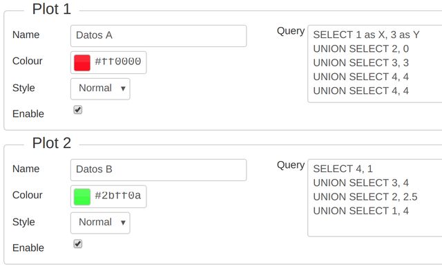Viewport: 442px width, 271px height.
Task: Open the Plot 2 Style dropdown
Action: 100,223
